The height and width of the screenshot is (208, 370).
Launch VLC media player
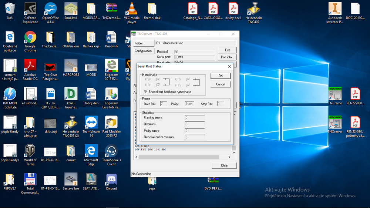click(131, 9)
